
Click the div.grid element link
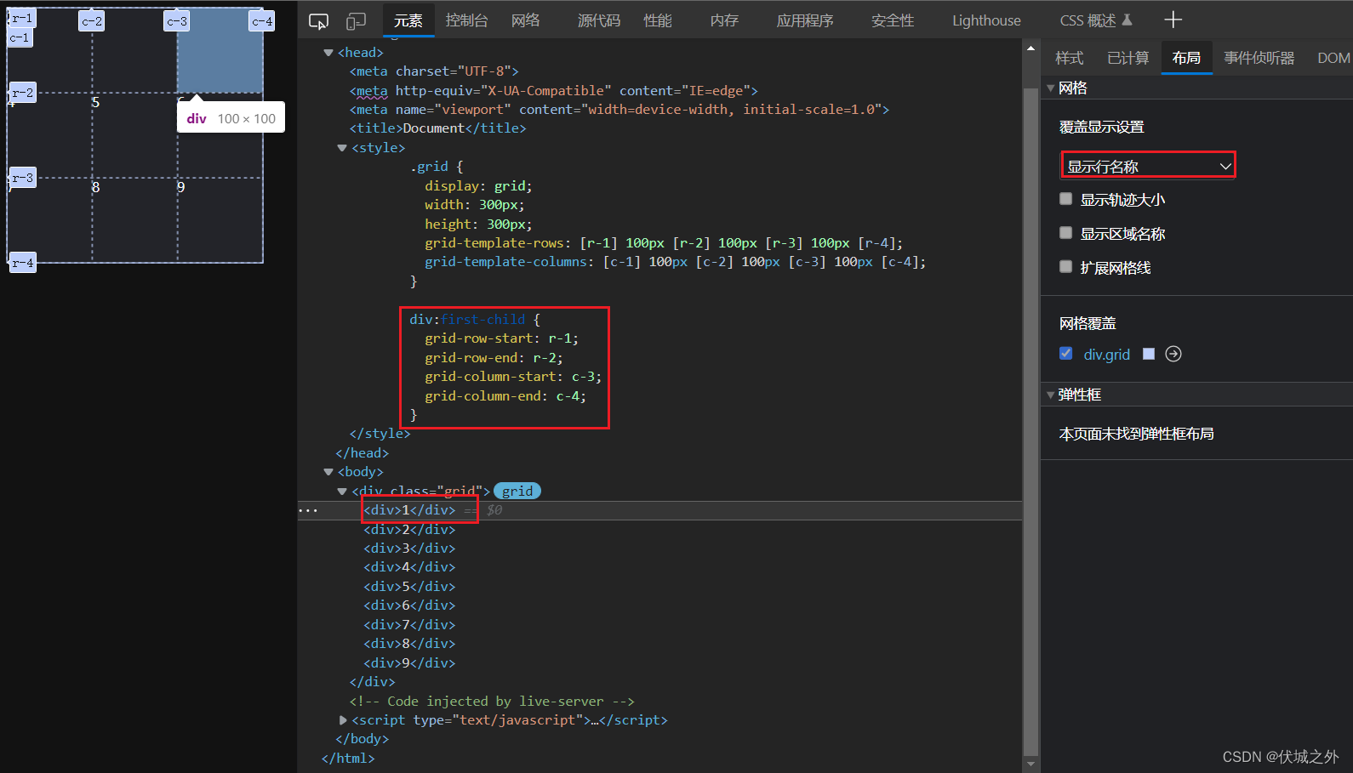pyautogui.click(x=1106, y=355)
